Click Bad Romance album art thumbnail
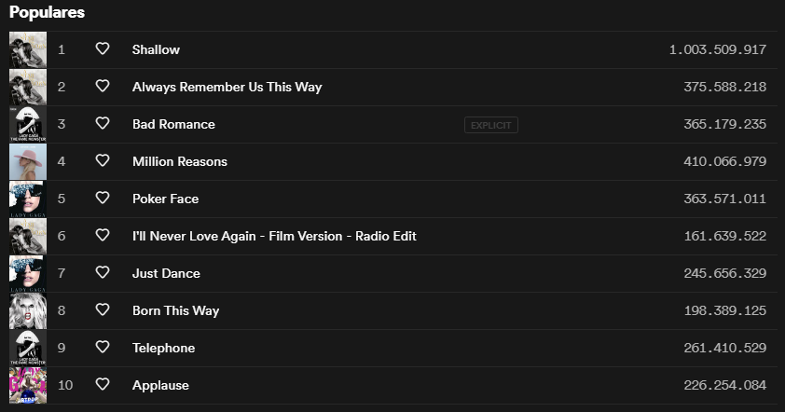This screenshot has width=785, height=412. (28, 124)
